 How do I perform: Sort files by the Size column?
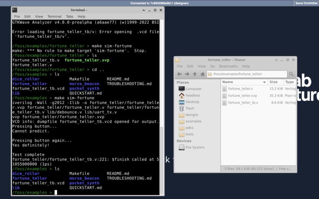pos(274,82)
